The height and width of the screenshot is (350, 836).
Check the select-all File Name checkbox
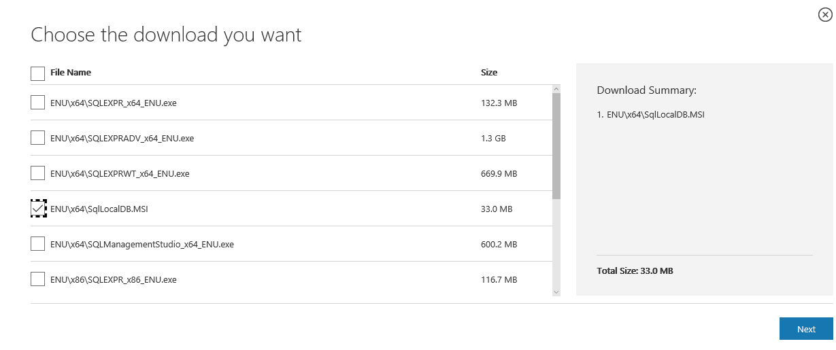pyautogui.click(x=38, y=73)
